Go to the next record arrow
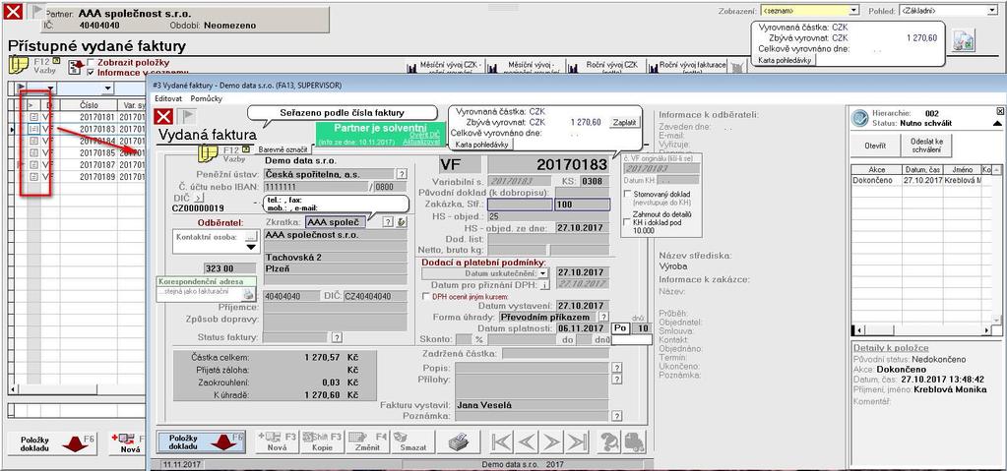Screen dimensions: 1007x471 point(551,442)
